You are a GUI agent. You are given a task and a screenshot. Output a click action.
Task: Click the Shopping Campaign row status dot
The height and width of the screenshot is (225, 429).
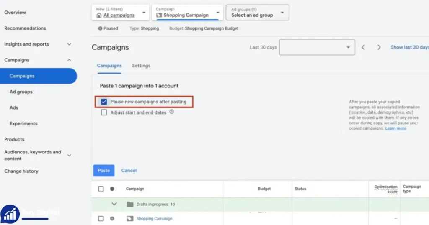coord(112,218)
